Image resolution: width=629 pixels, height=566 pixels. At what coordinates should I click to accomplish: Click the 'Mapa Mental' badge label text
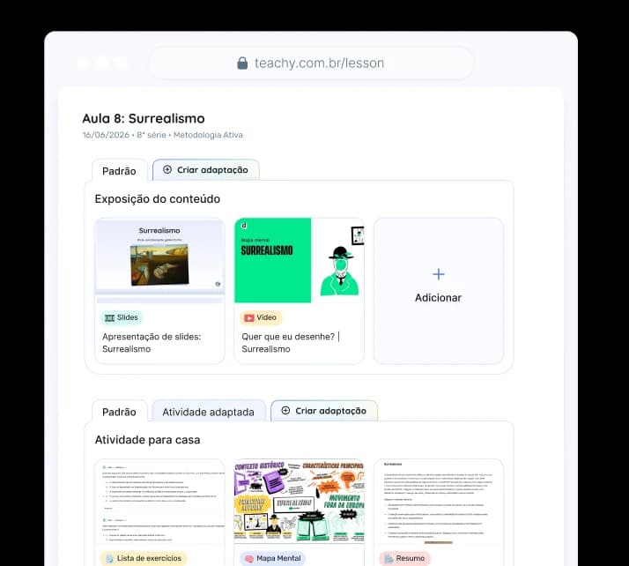278,558
